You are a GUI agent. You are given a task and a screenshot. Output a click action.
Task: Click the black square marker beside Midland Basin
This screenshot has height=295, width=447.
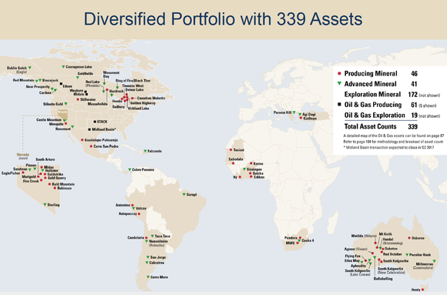(89, 129)
